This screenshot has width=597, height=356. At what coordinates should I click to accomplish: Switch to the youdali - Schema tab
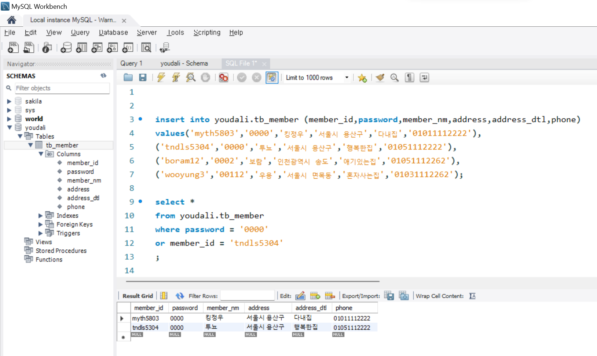pos(184,63)
